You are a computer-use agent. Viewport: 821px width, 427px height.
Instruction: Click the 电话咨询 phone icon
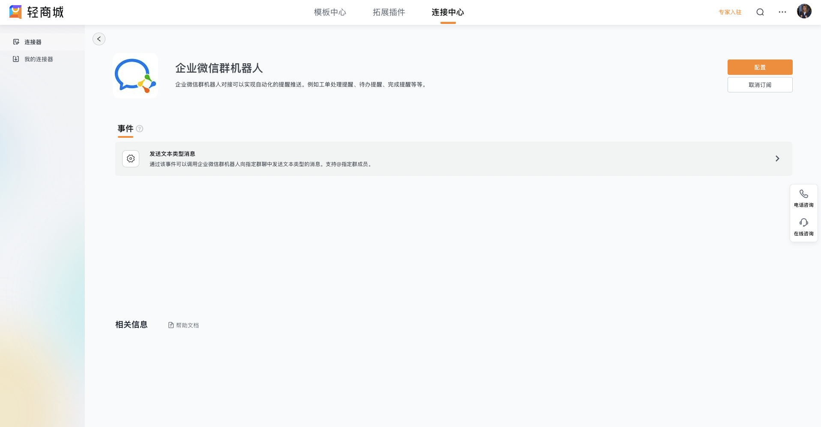point(804,194)
